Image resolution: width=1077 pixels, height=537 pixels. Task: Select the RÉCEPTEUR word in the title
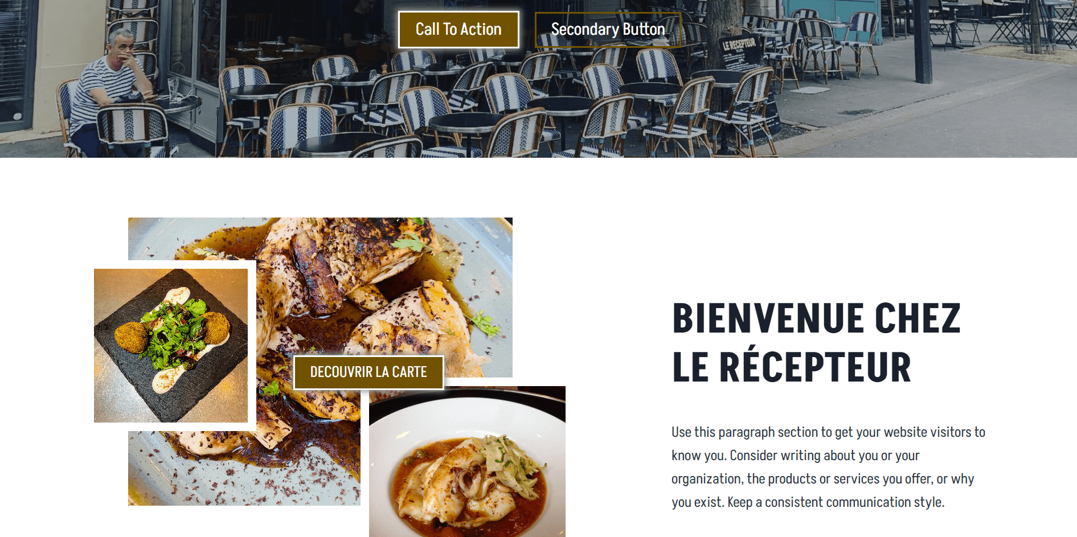click(815, 367)
